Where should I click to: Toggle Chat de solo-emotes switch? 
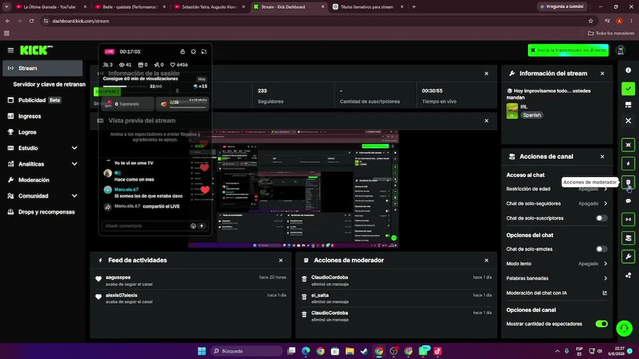pos(602,249)
